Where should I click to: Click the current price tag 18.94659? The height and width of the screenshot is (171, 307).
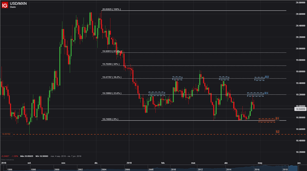[300, 109]
